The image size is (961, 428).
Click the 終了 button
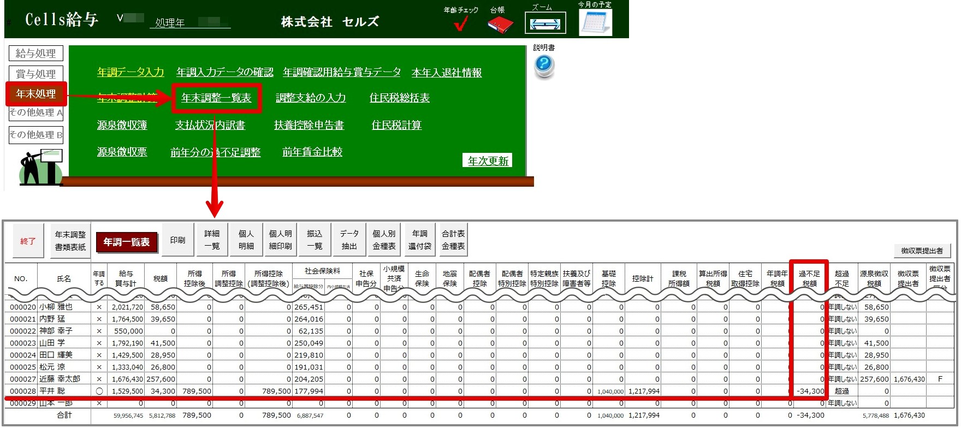[28, 241]
